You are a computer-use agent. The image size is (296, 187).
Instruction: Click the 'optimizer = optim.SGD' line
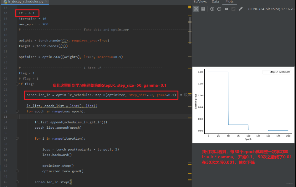[71, 57]
